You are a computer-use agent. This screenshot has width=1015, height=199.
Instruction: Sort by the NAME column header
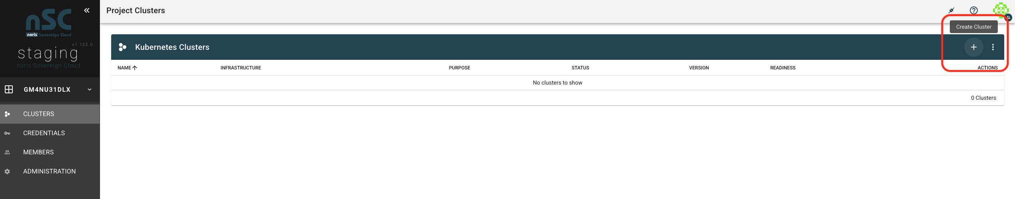(124, 68)
